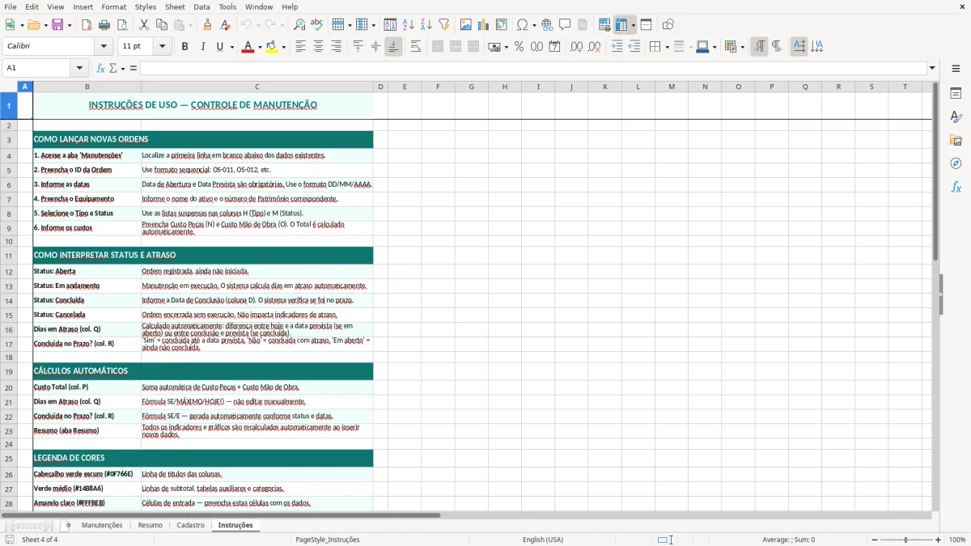Open the Font Size dropdown
Screen dimensions: 971x546
162,47
